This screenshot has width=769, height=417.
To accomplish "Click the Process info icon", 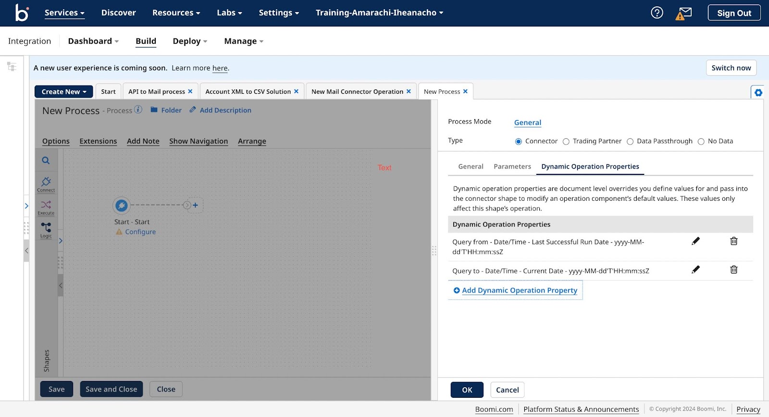I will [138, 110].
